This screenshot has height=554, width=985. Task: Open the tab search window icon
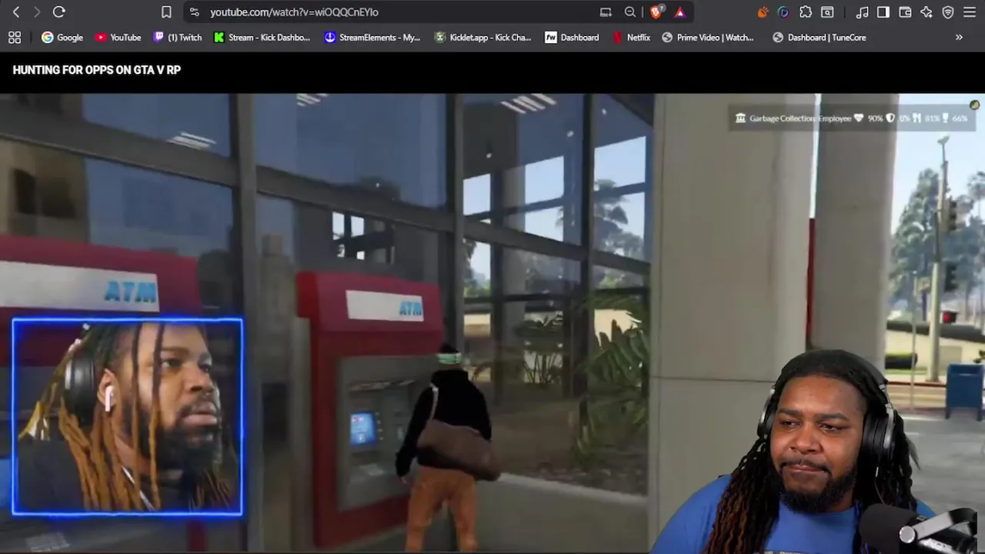(827, 12)
